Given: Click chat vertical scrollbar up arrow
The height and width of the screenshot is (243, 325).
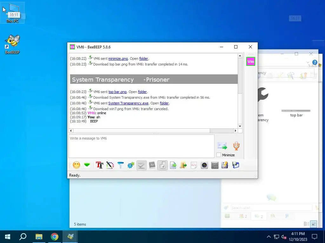Looking at the screenshot, I should coord(240,56).
